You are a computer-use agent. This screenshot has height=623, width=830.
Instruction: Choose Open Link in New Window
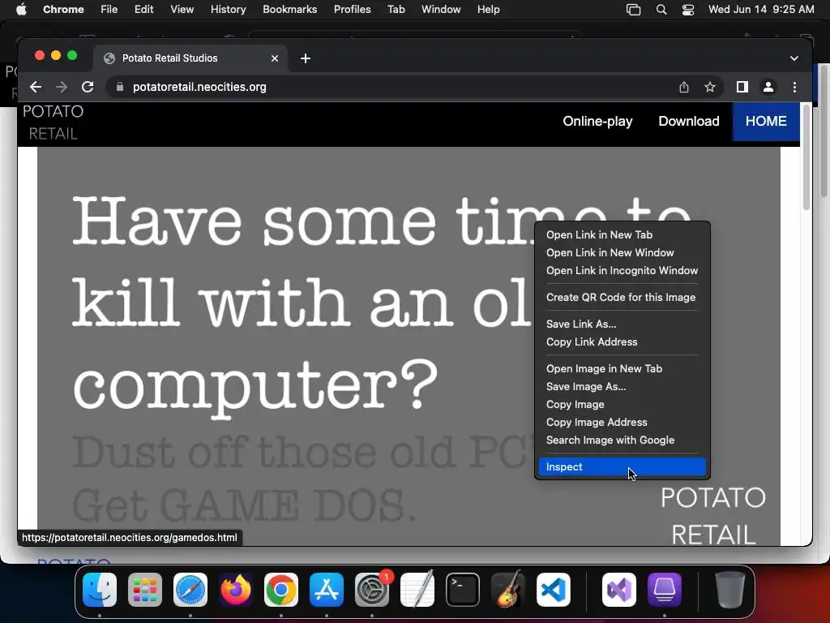[622, 253]
